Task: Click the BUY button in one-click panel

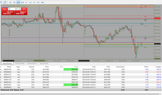Action: click(x=24, y=9)
